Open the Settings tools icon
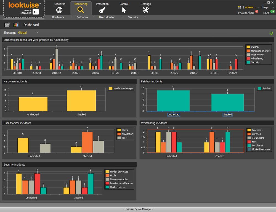The width and height of the screenshot is (276, 212). (x=145, y=10)
